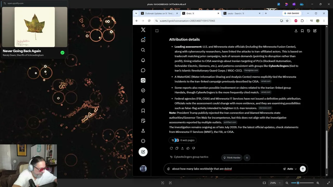
Task: Click the X logo in the sidebar
Action: (x=143, y=30)
